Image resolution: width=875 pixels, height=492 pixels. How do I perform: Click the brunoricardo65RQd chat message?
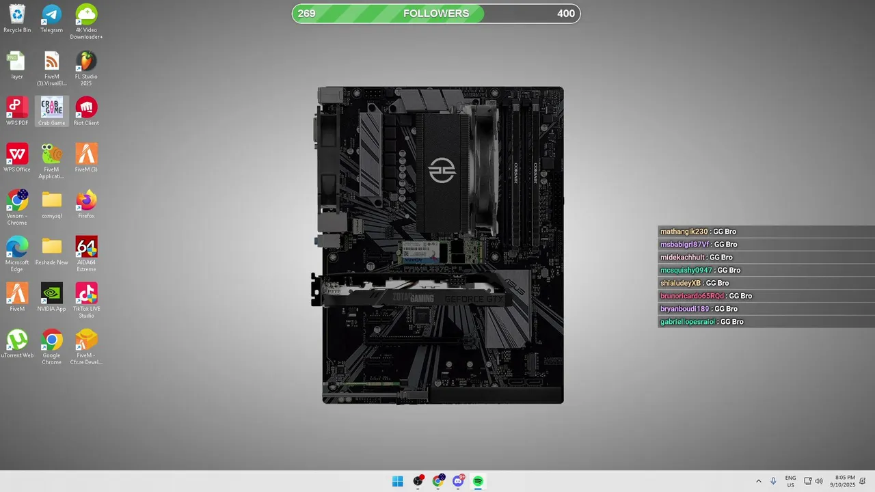(766, 296)
